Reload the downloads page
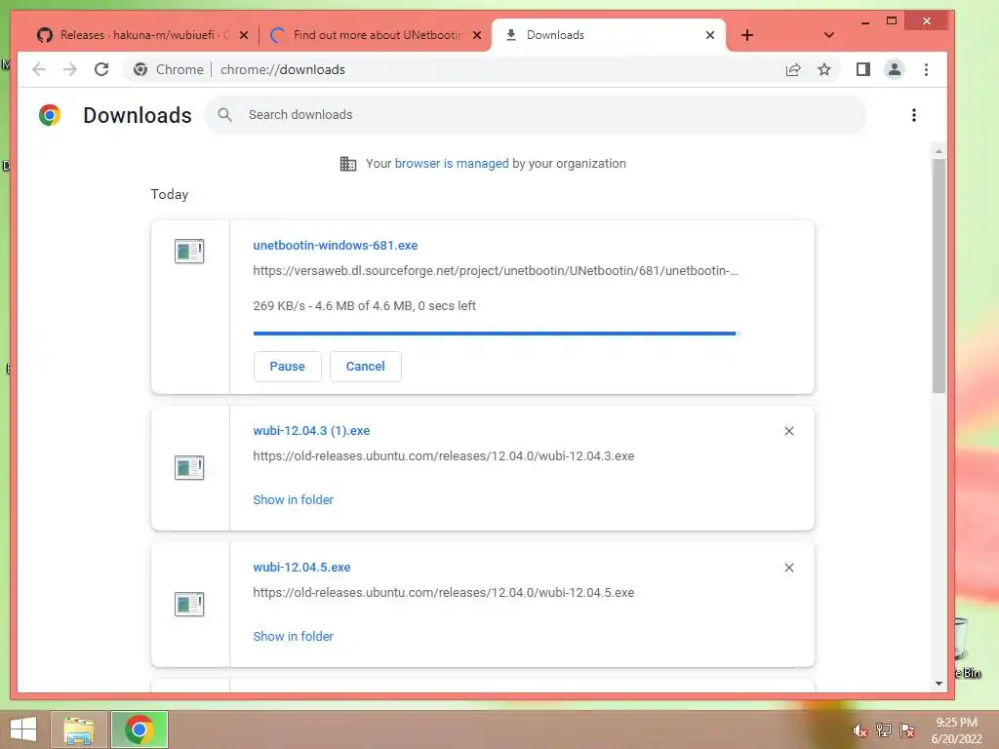Image resolution: width=999 pixels, height=749 pixels. click(x=101, y=69)
